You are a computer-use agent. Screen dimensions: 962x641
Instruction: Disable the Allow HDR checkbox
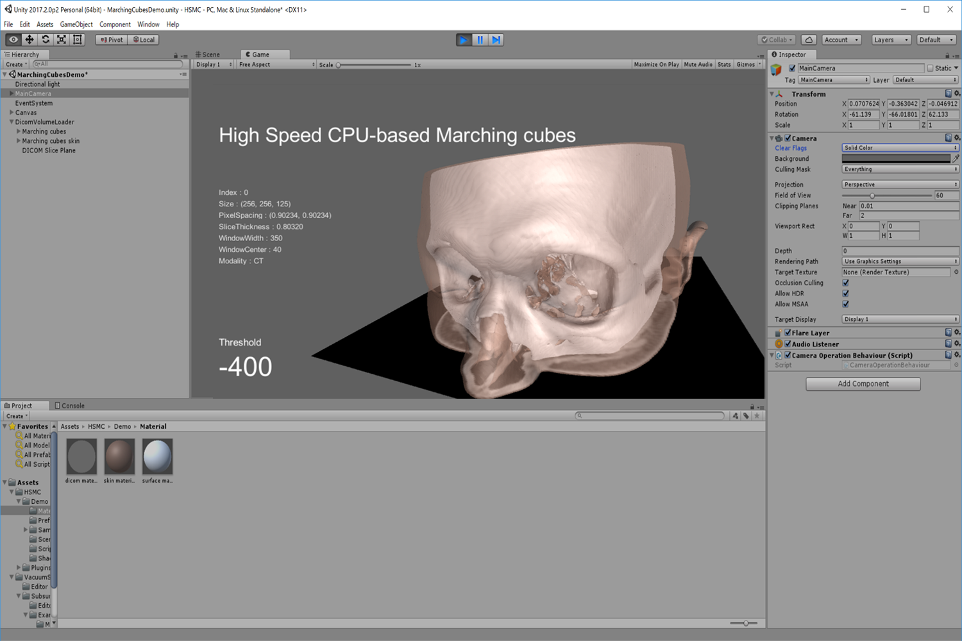click(845, 294)
